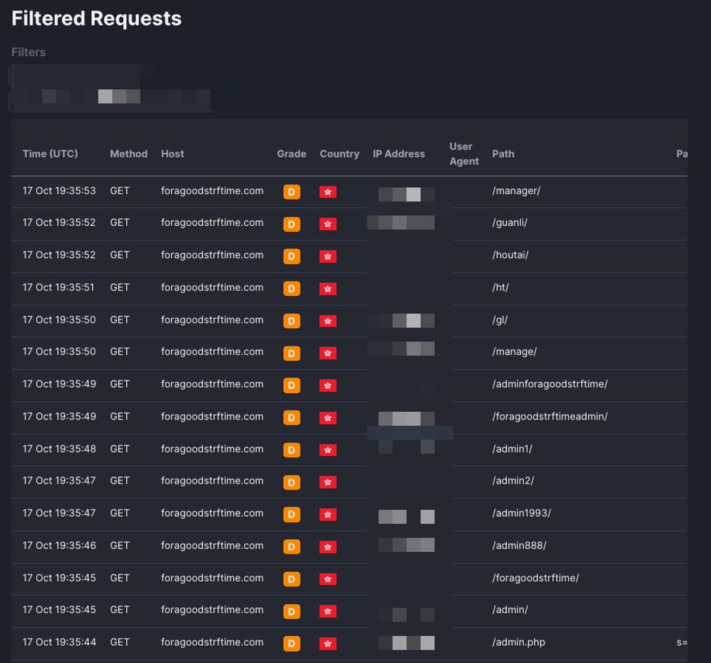Click Hong Kong flag in /ht/ row
This screenshot has width=711, height=663.
click(328, 289)
